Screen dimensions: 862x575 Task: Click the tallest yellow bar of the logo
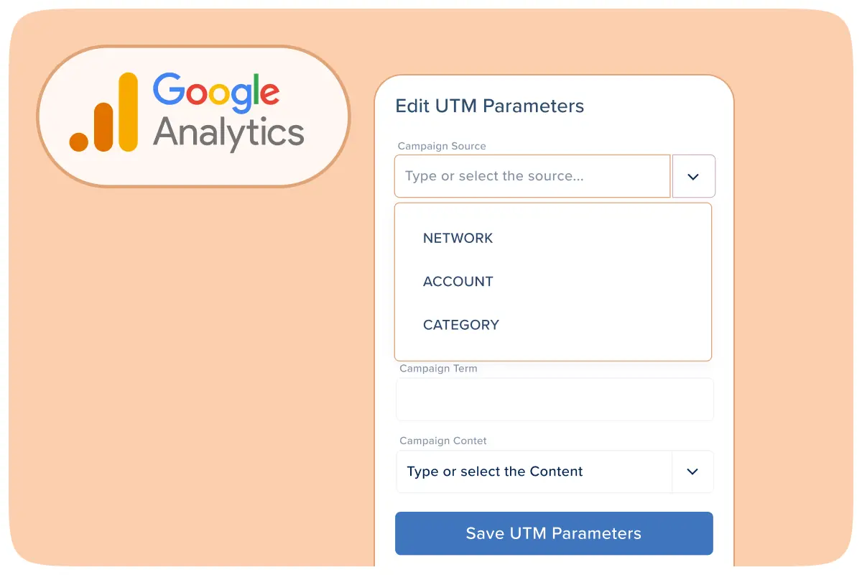coord(128,112)
